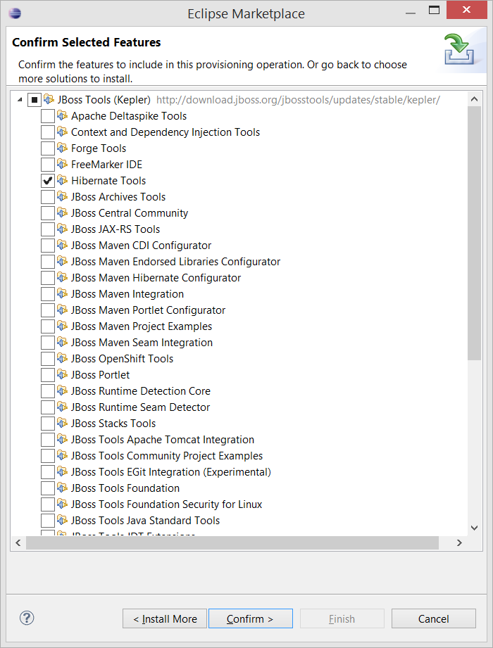
Task: Click the horizontal scrollbar thumb
Action: [232, 542]
